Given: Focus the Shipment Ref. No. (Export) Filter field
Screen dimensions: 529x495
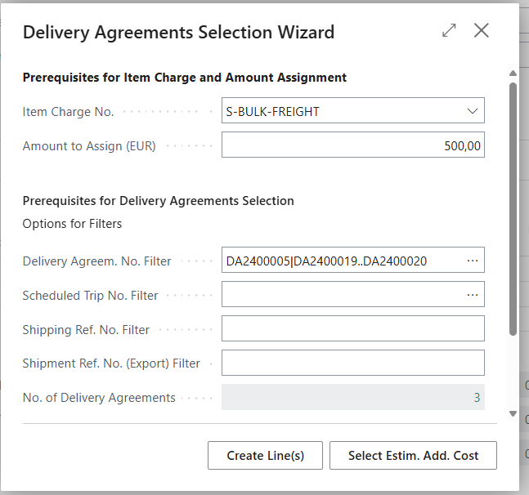Looking at the screenshot, I should click(352, 363).
